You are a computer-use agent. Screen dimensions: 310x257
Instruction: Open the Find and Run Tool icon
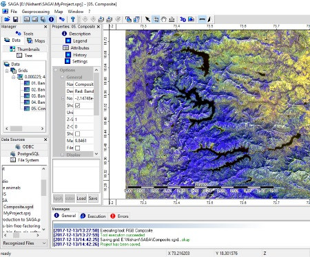(61, 19)
